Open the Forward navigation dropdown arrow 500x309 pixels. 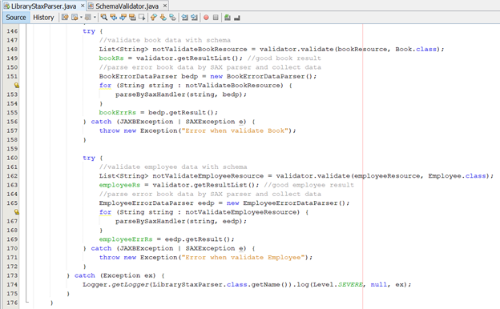(95, 18)
